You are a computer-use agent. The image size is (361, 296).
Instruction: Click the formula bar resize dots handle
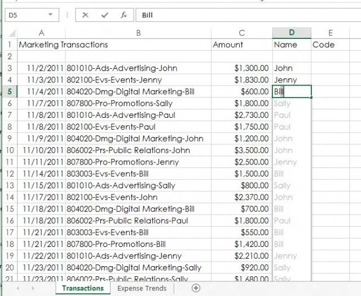(x=68, y=15)
